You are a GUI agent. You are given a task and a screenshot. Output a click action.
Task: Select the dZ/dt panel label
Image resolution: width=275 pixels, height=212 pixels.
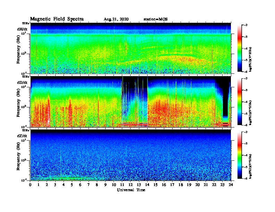pos(22,136)
